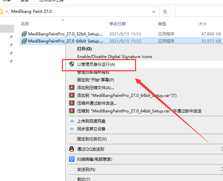The image size is (223, 181).
Task: Open the 应用程序工具 ribbon tab
Action: tap(51, 1)
